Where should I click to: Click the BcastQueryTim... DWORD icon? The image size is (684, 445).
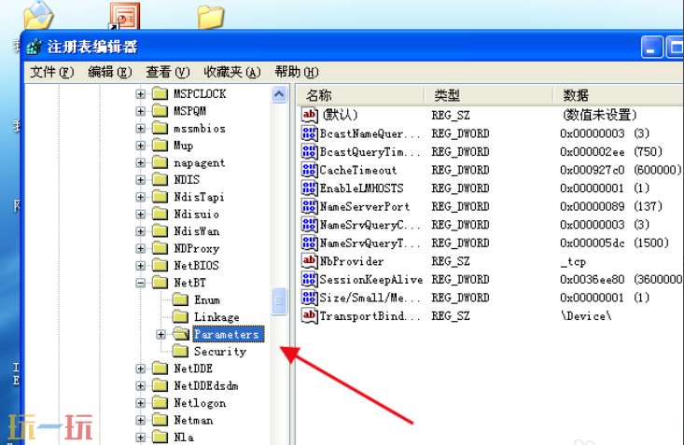[x=309, y=151]
